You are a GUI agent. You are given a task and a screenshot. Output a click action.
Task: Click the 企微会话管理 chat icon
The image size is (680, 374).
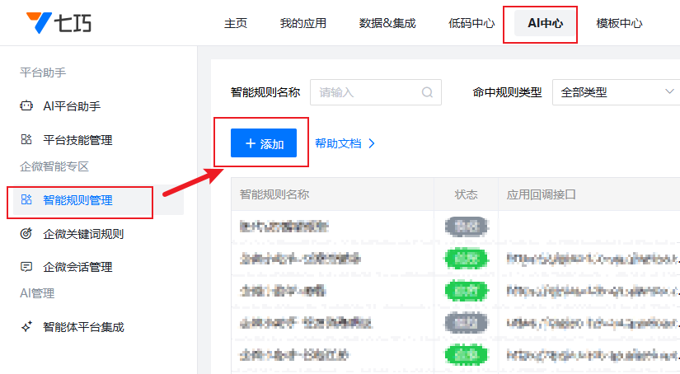[x=26, y=267]
